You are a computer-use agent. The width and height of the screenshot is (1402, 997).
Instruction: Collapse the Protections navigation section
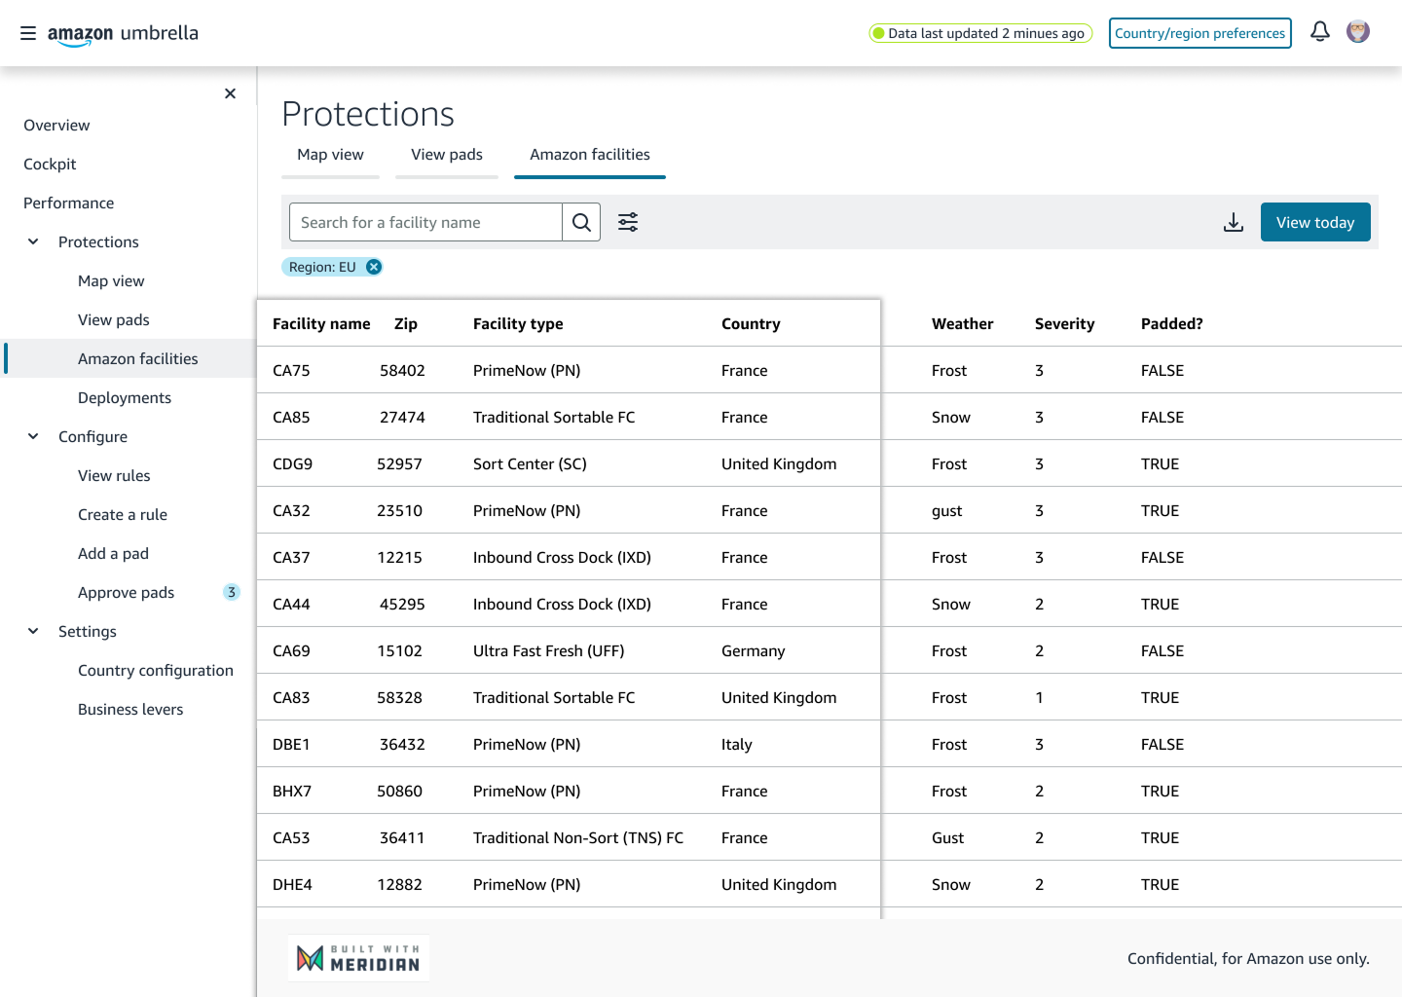click(33, 241)
